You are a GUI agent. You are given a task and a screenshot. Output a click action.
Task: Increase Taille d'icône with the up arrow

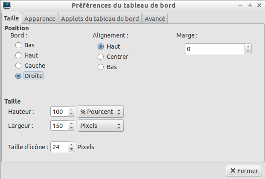[71, 144]
